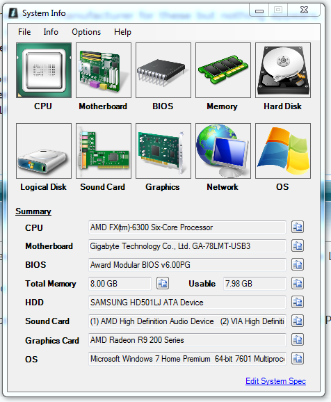Click the Edit System Spec link
This screenshot has height=402, width=331.
(x=275, y=381)
